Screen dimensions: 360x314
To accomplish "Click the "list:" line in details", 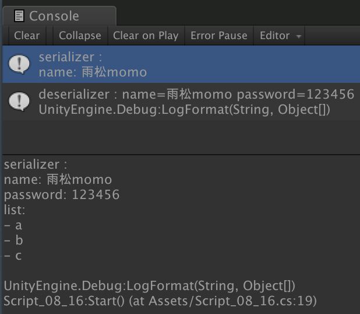I will point(15,210).
